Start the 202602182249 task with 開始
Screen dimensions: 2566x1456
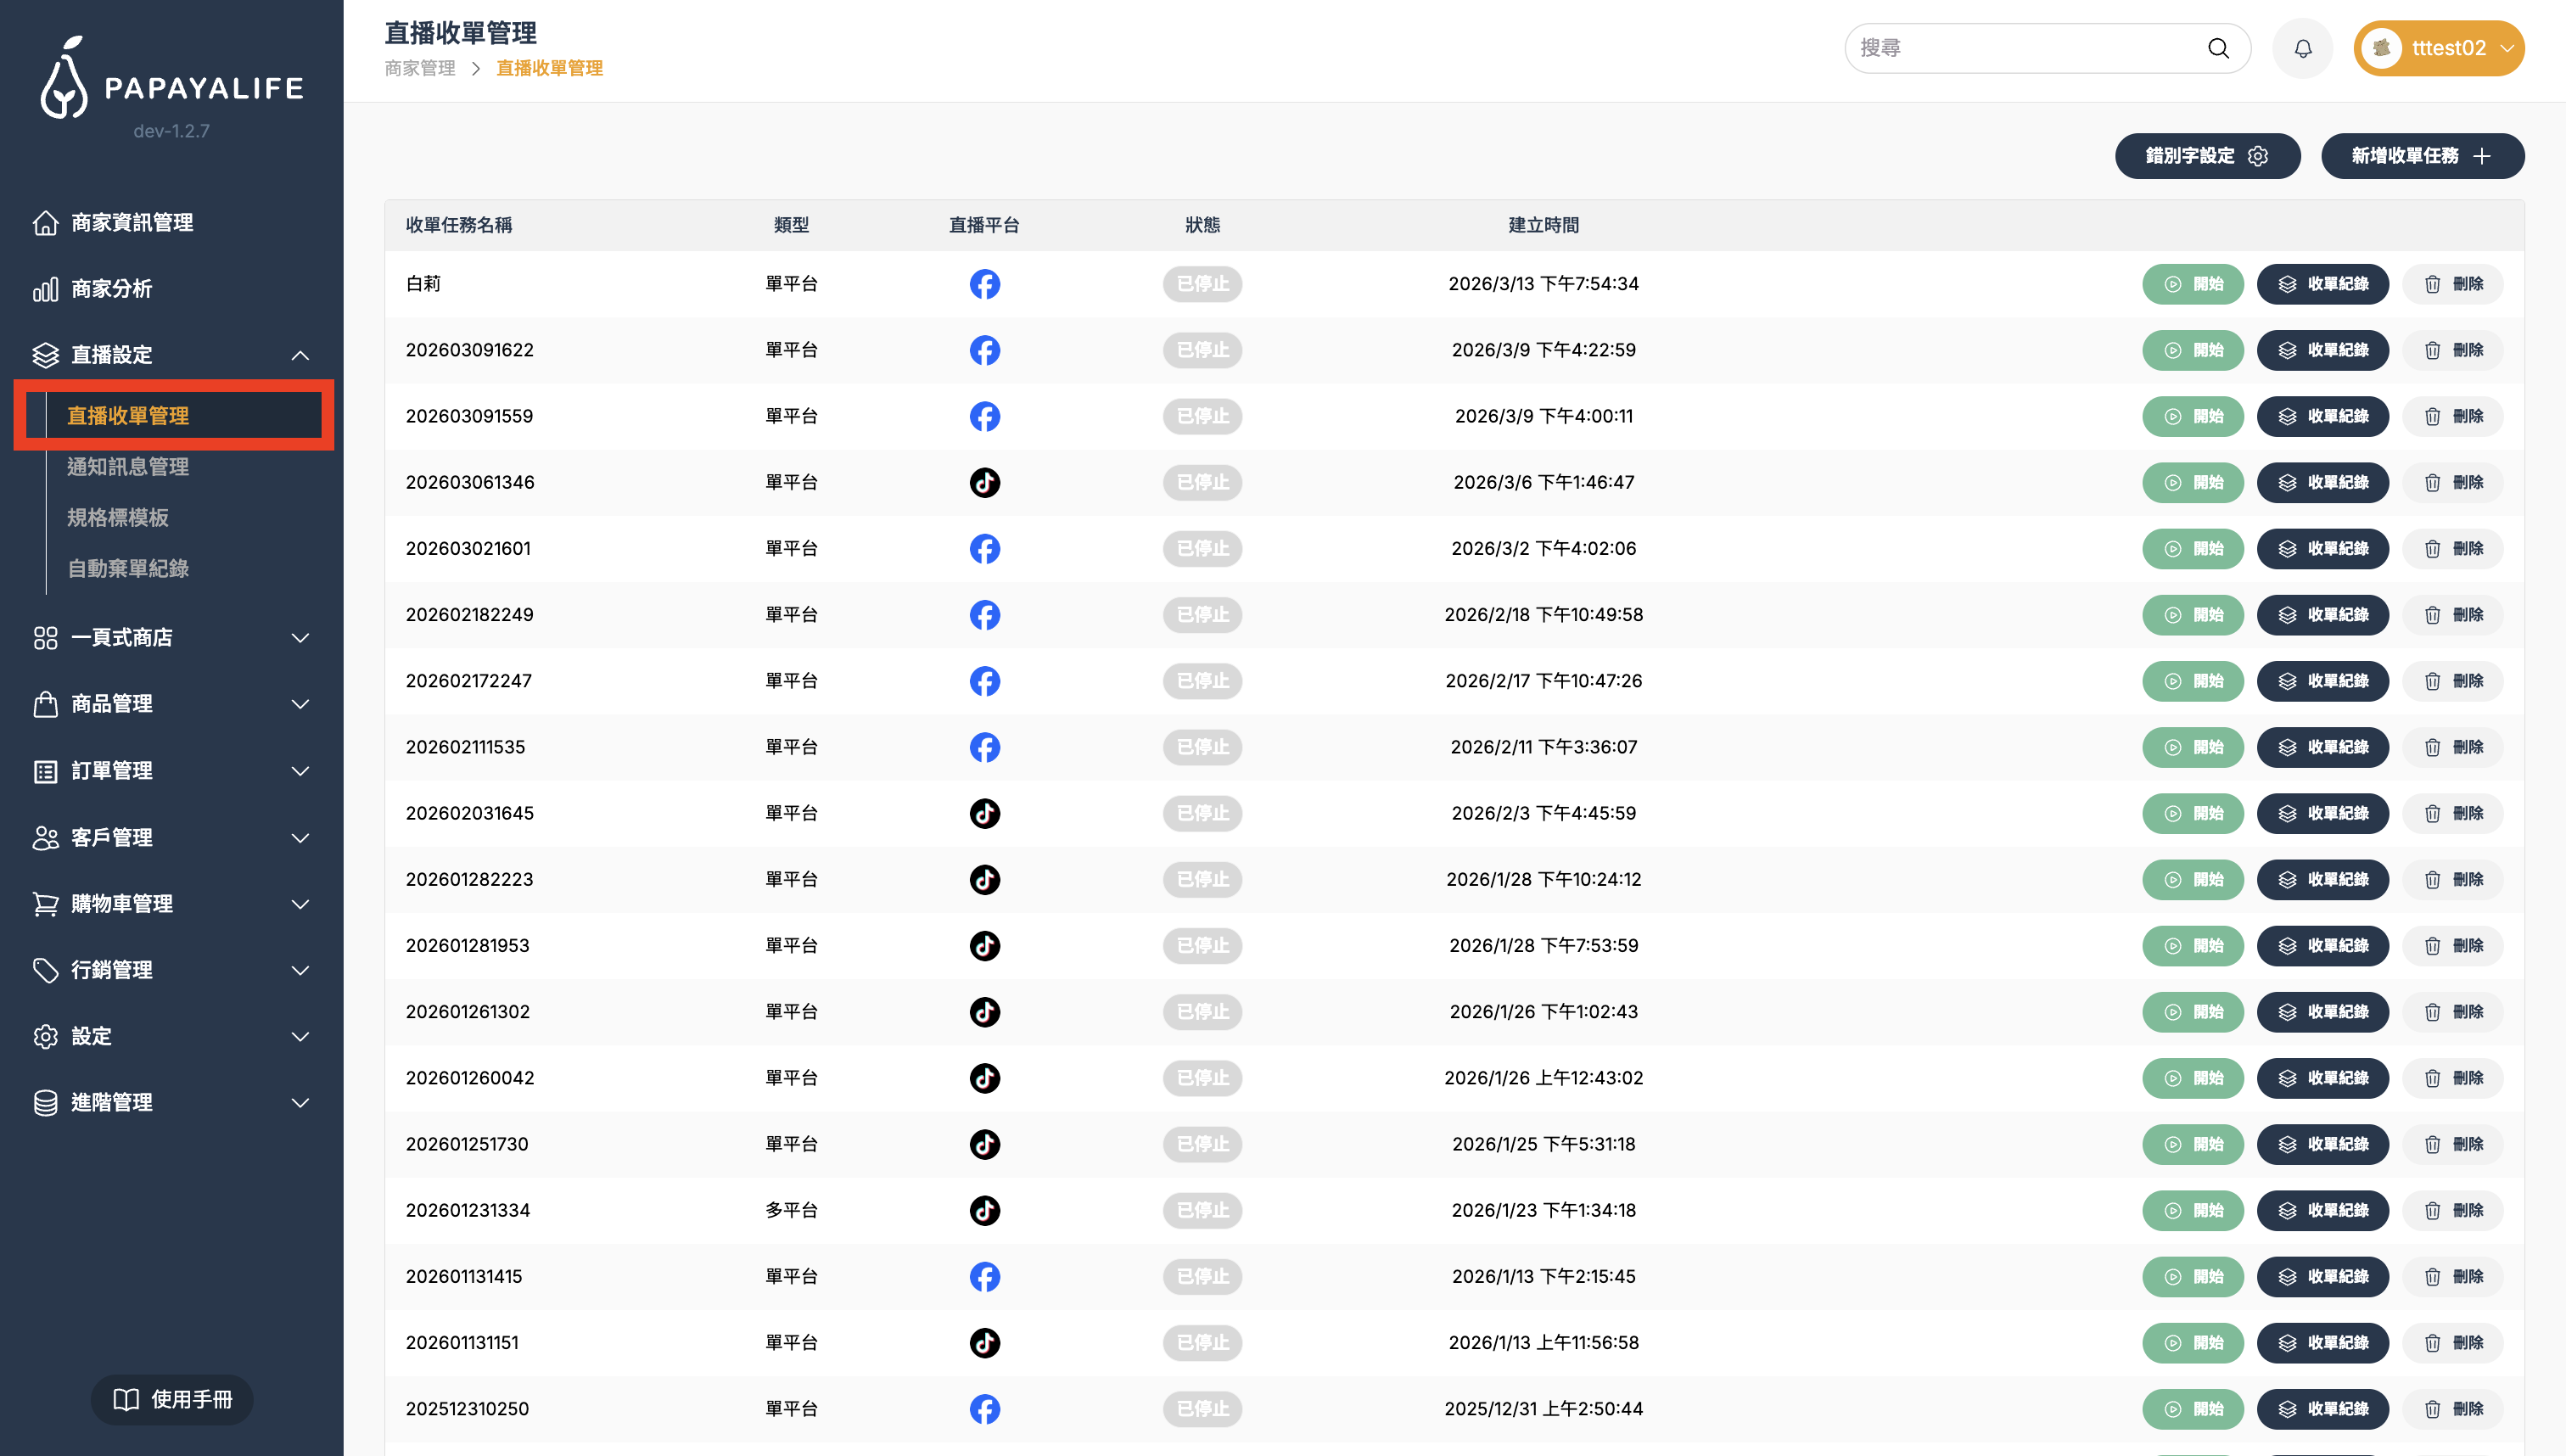pos(2192,615)
